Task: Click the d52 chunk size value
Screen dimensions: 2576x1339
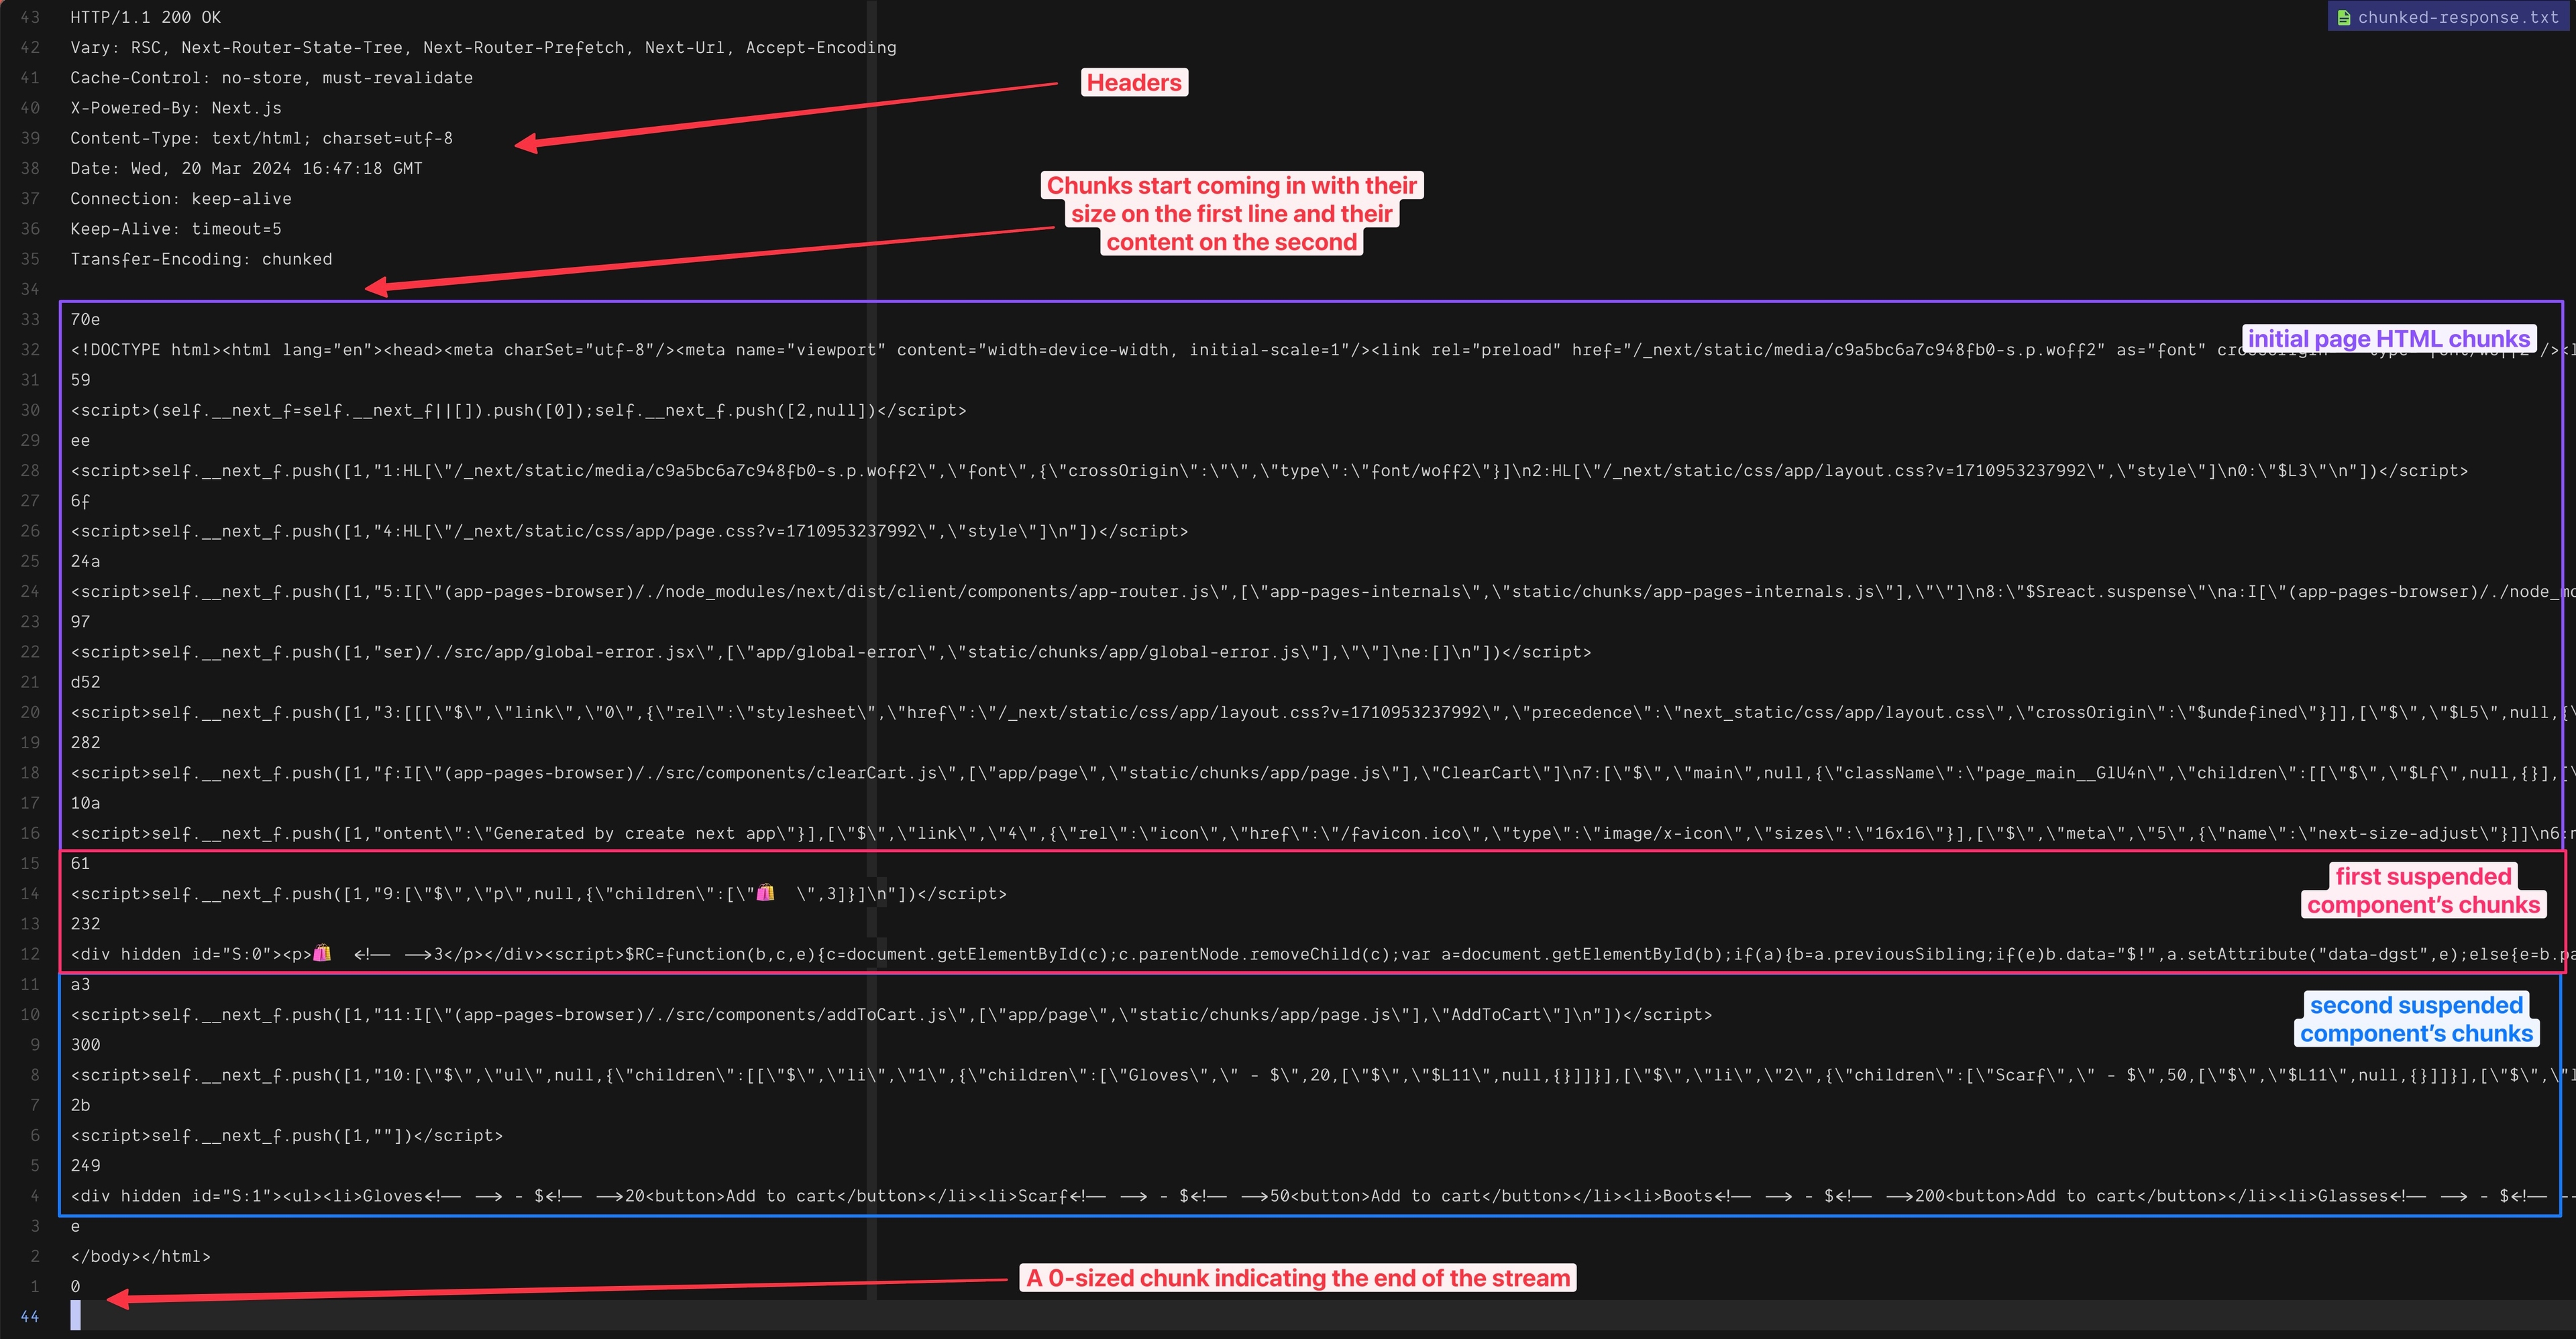Action: pyautogui.click(x=85, y=681)
